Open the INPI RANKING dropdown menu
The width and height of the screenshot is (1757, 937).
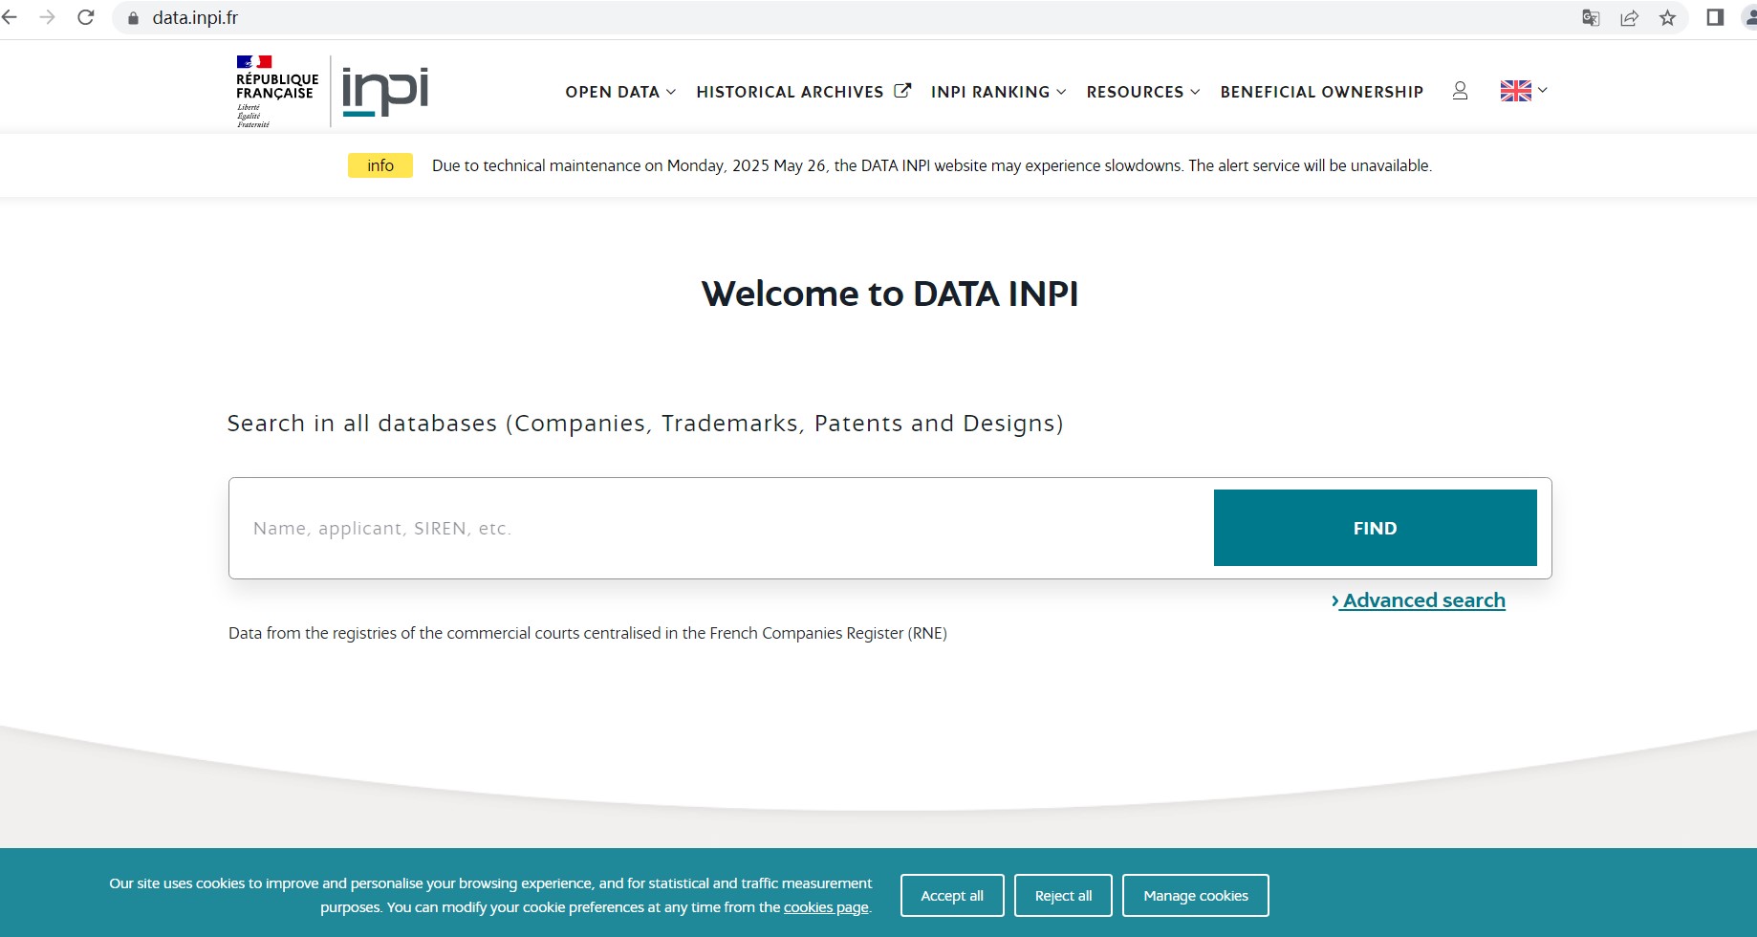point(998,92)
